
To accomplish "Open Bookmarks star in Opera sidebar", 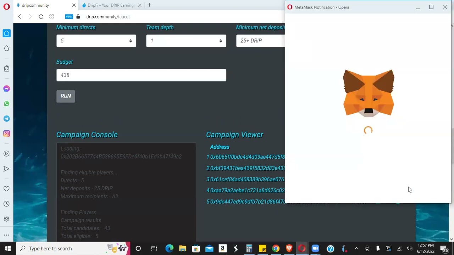I will [6, 48].
